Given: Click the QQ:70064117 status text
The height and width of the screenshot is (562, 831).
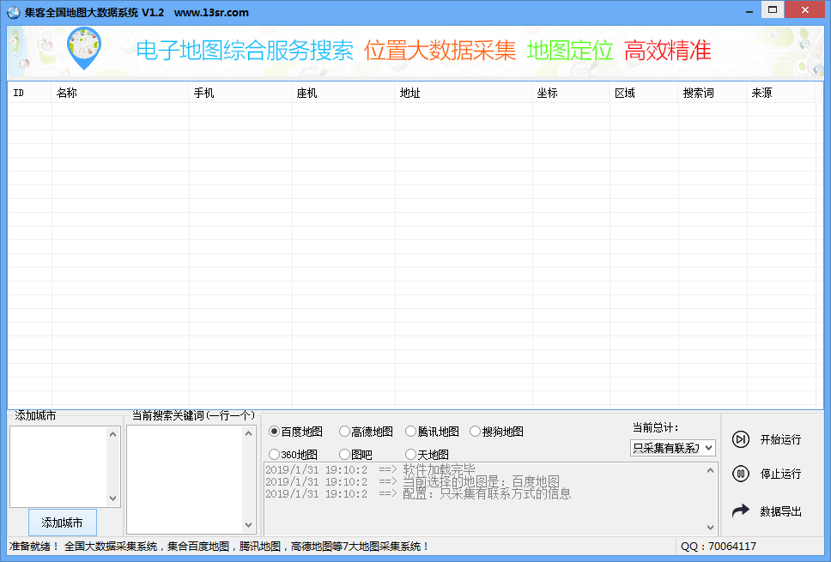Looking at the screenshot, I should click(719, 546).
